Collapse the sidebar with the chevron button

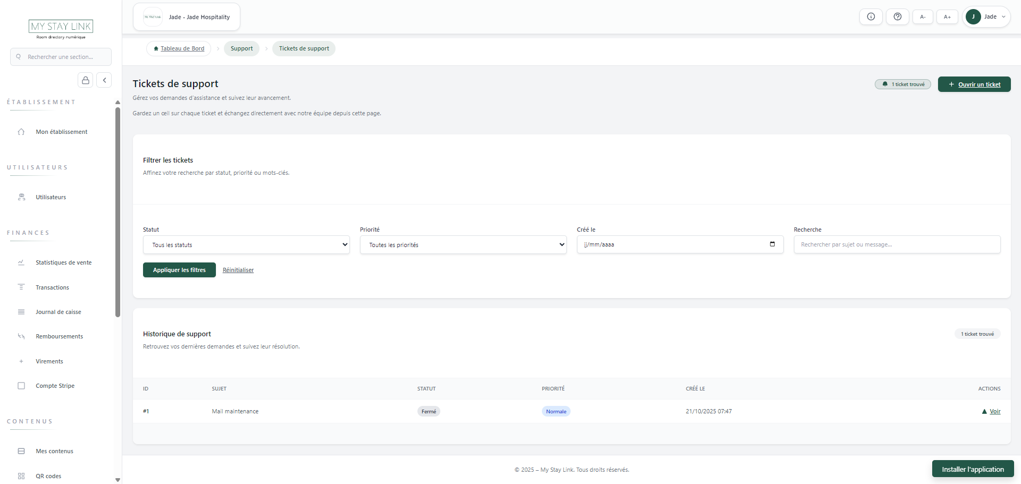(104, 80)
